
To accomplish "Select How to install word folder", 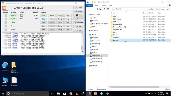I will tap(14, 67).
